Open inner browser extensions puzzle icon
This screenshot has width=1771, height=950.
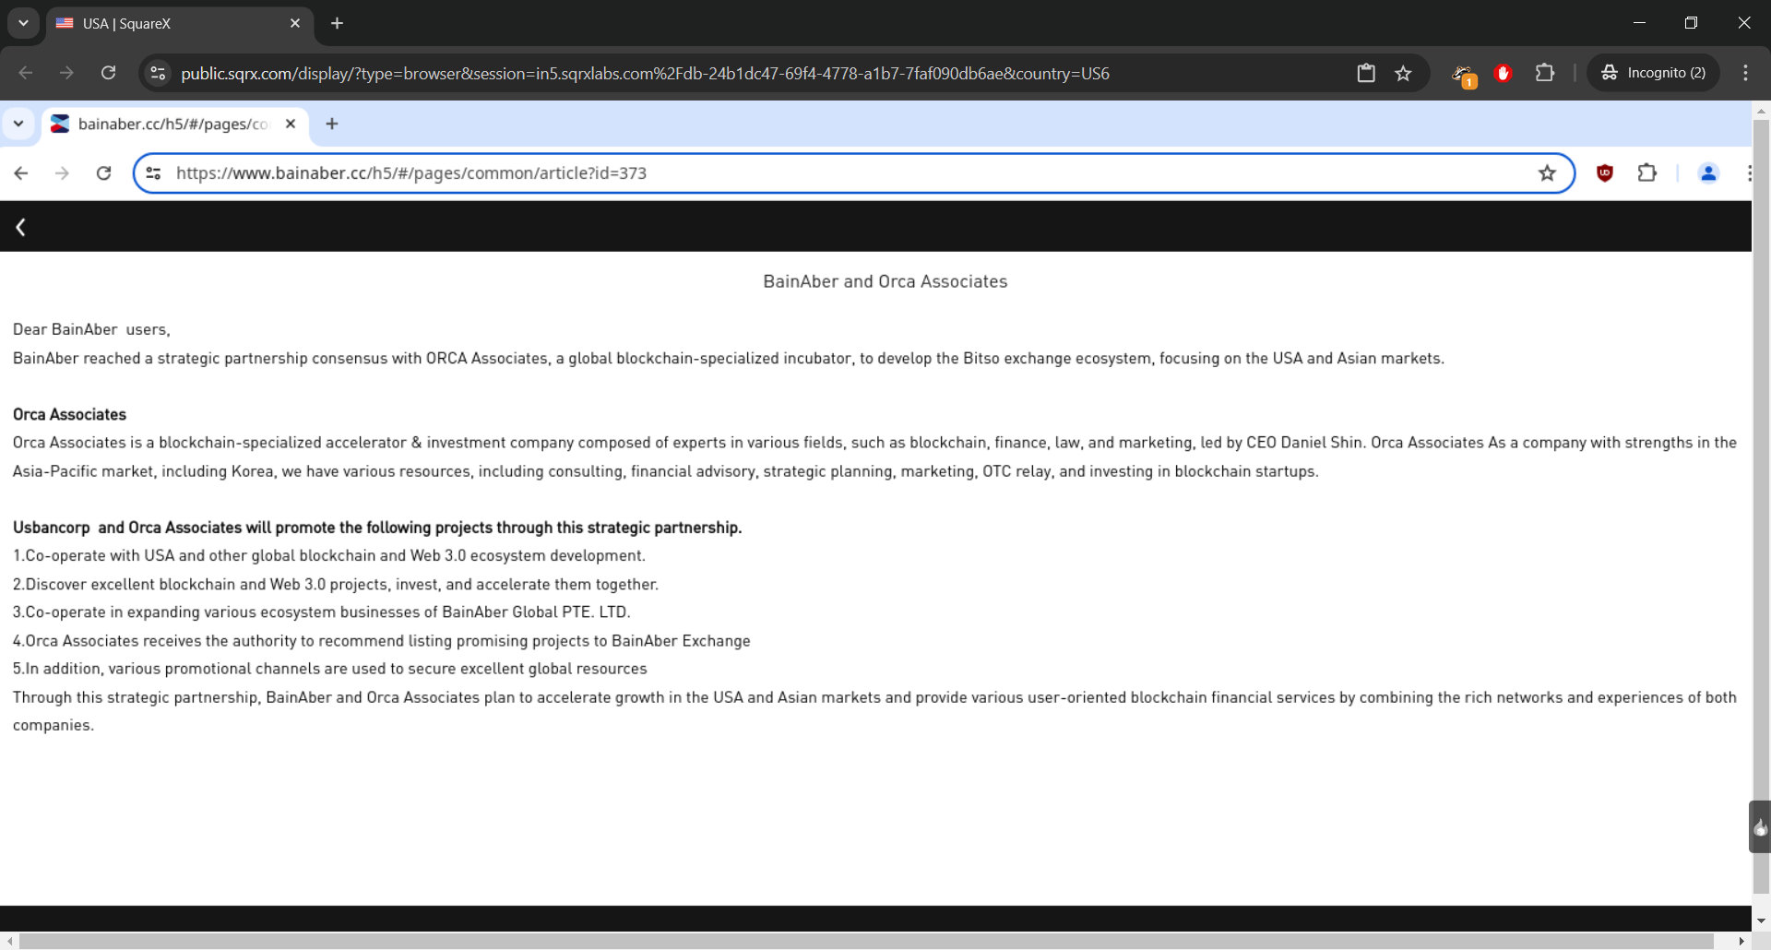tap(1647, 173)
